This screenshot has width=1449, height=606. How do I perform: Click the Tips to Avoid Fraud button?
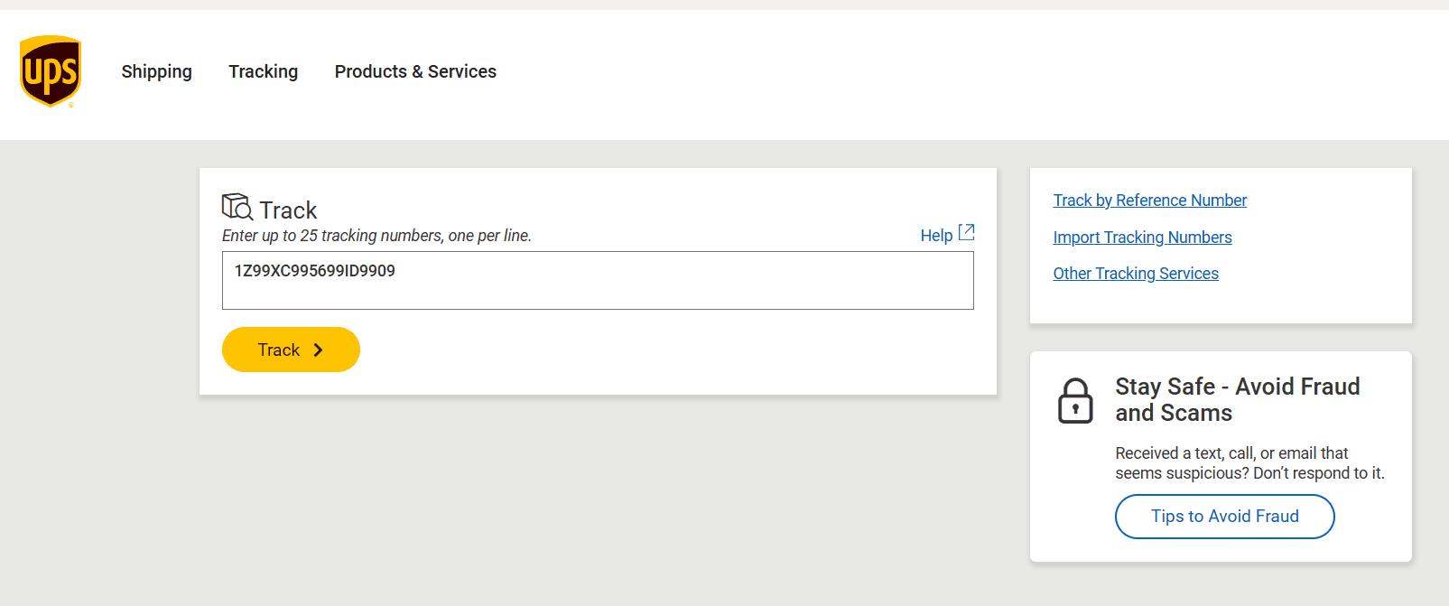[1225, 517]
